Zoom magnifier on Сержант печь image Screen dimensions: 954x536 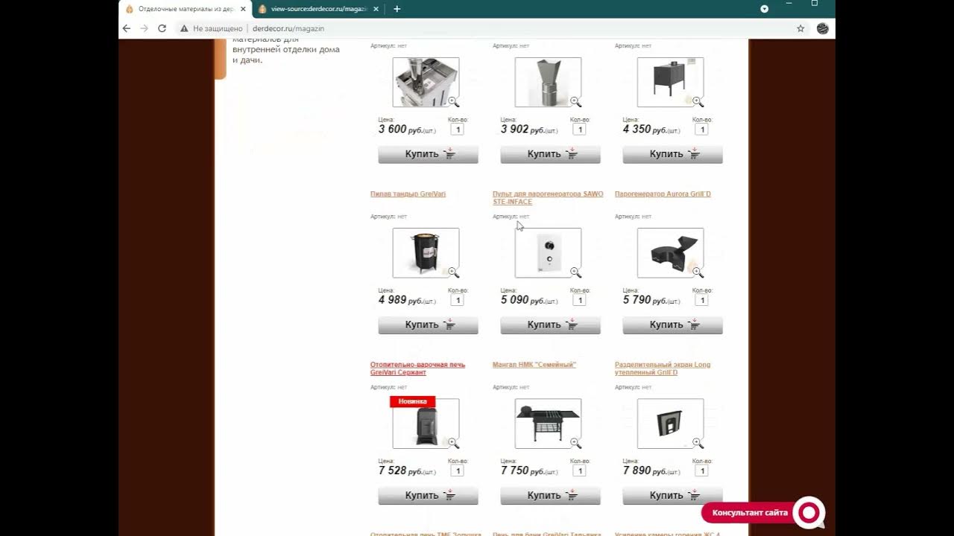(453, 443)
